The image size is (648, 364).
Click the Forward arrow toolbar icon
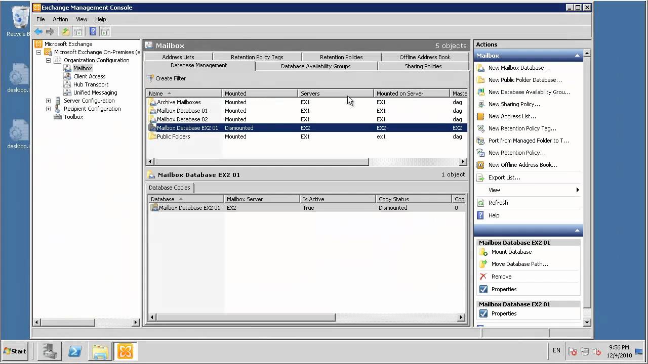(x=50, y=31)
